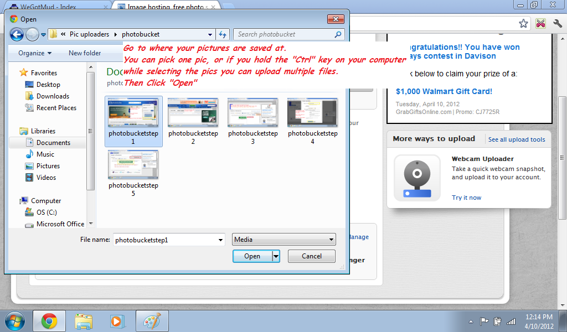The height and width of the screenshot is (332, 567).
Task: Open Windows Explorer from taskbar
Action: click(x=84, y=321)
